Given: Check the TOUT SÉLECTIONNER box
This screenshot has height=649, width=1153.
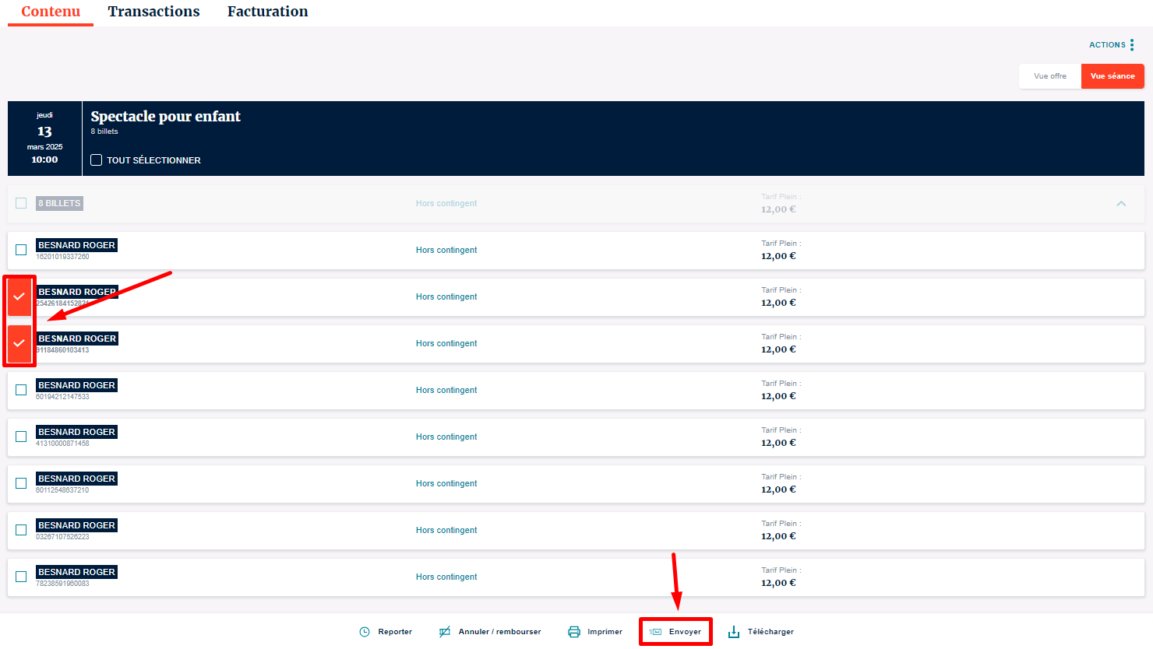Looking at the screenshot, I should pyautogui.click(x=97, y=160).
